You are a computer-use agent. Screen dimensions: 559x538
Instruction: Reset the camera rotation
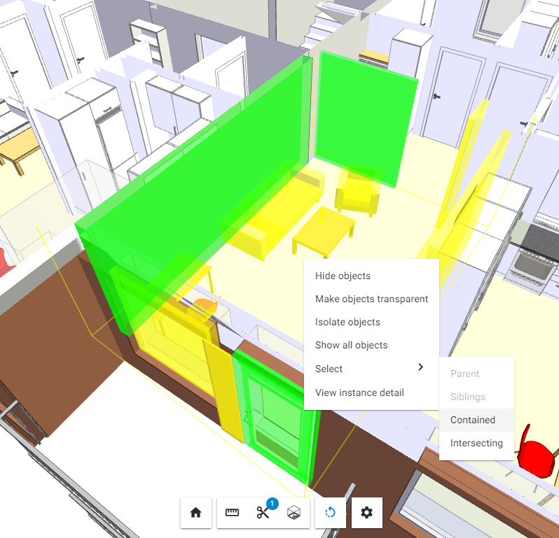click(x=331, y=513)
